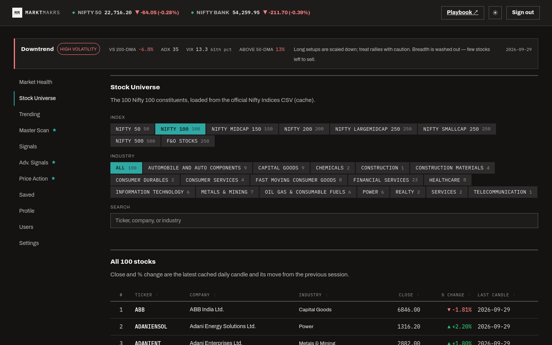This screenshot has width=552, height=345.
Task: Sort table by Industry column arrows
Action: pos(327,295)
